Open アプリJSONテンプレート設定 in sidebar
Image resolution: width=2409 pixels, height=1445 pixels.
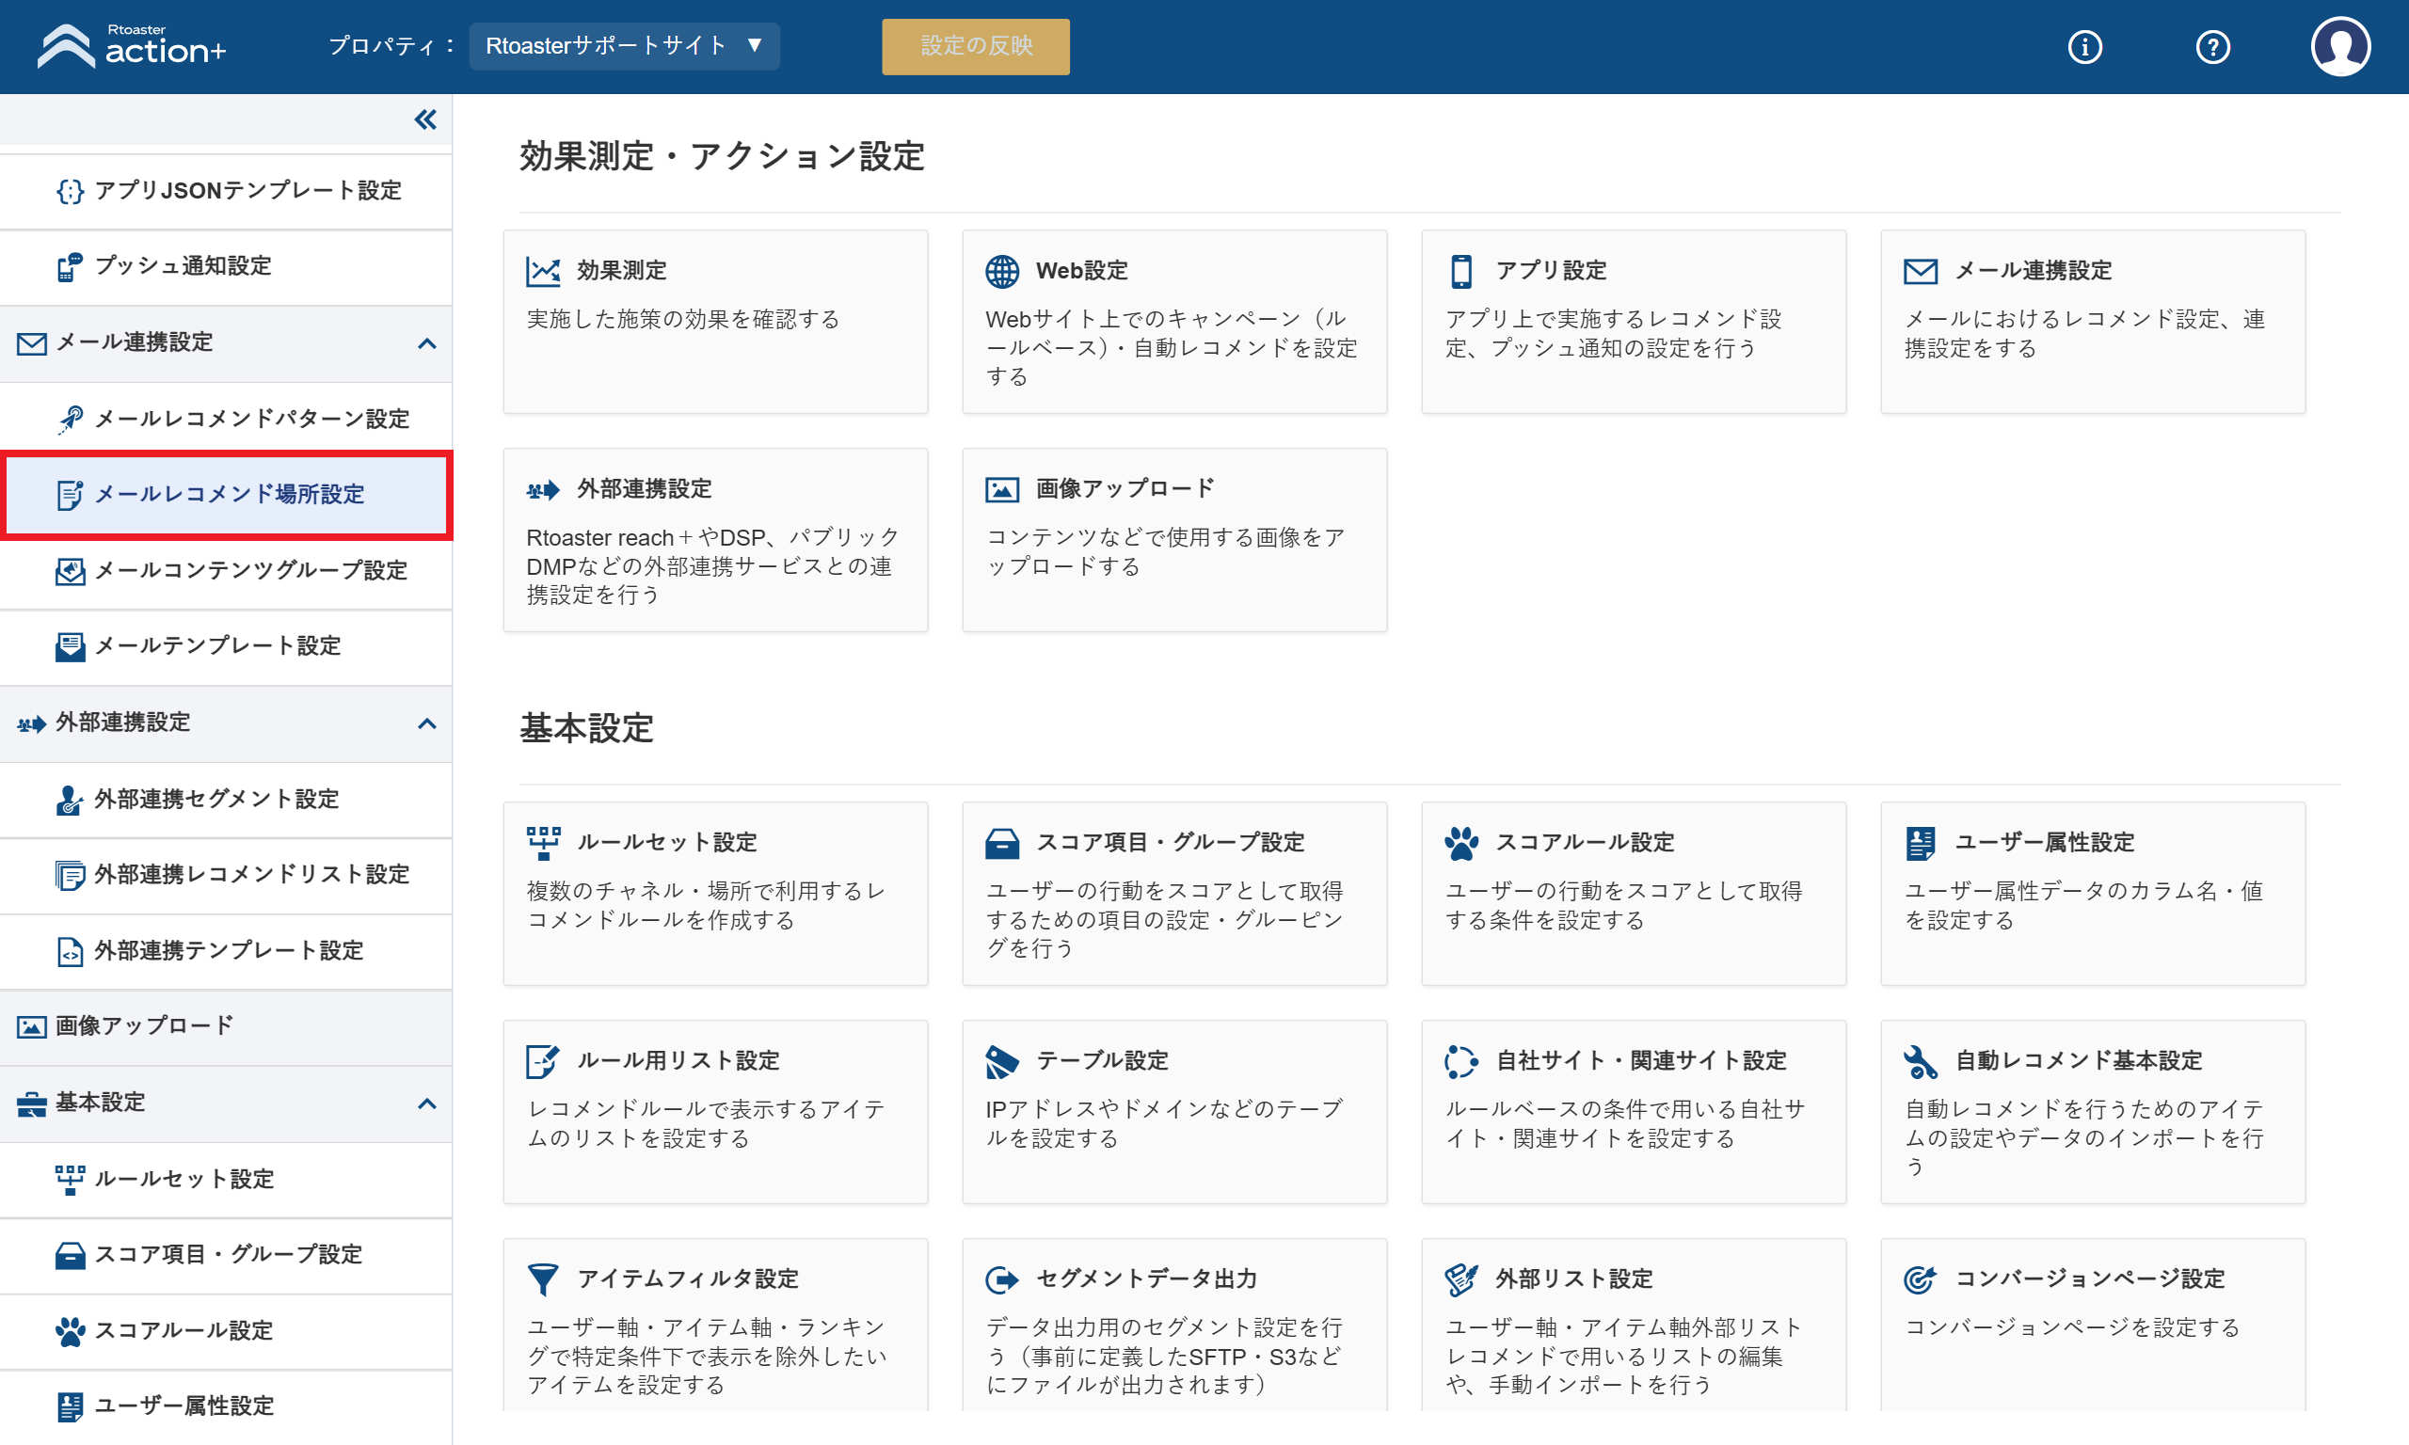[x=226, y=191]
